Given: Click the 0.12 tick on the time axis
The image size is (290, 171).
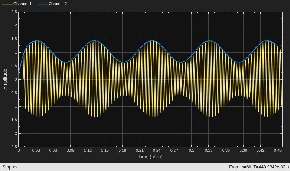Looking at the screenshot, I should pyautogui.click(x=88, y=150).
